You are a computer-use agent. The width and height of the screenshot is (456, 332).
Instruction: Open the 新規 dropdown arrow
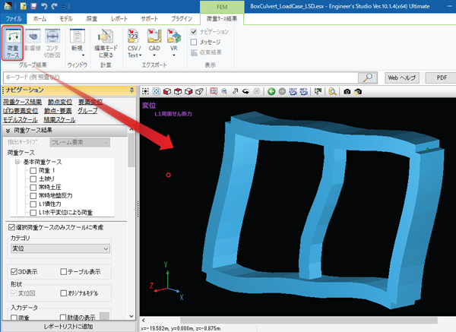pos(83,55)
